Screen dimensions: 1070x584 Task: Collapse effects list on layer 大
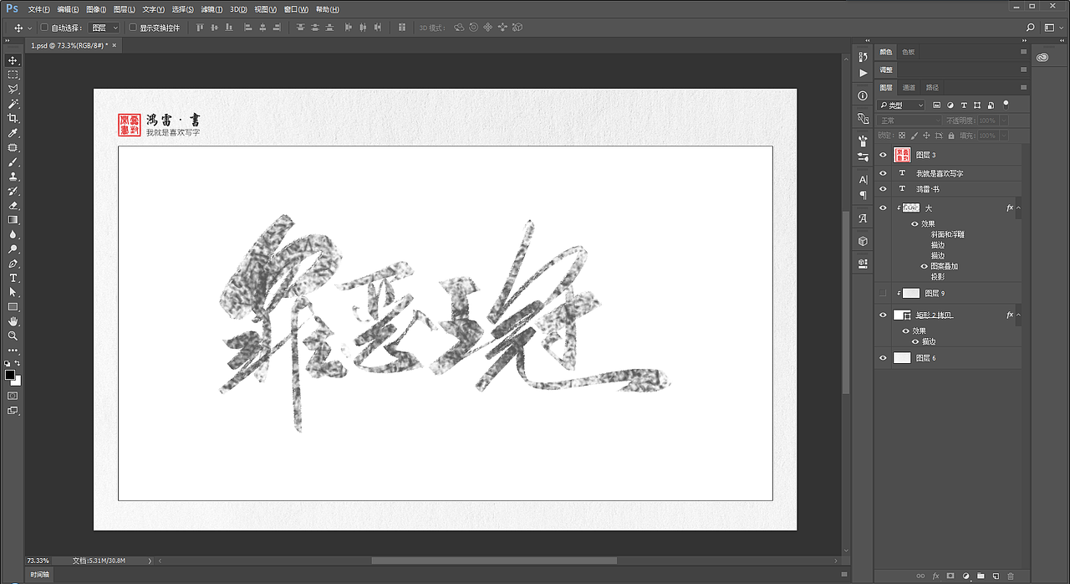point(1018,207)
